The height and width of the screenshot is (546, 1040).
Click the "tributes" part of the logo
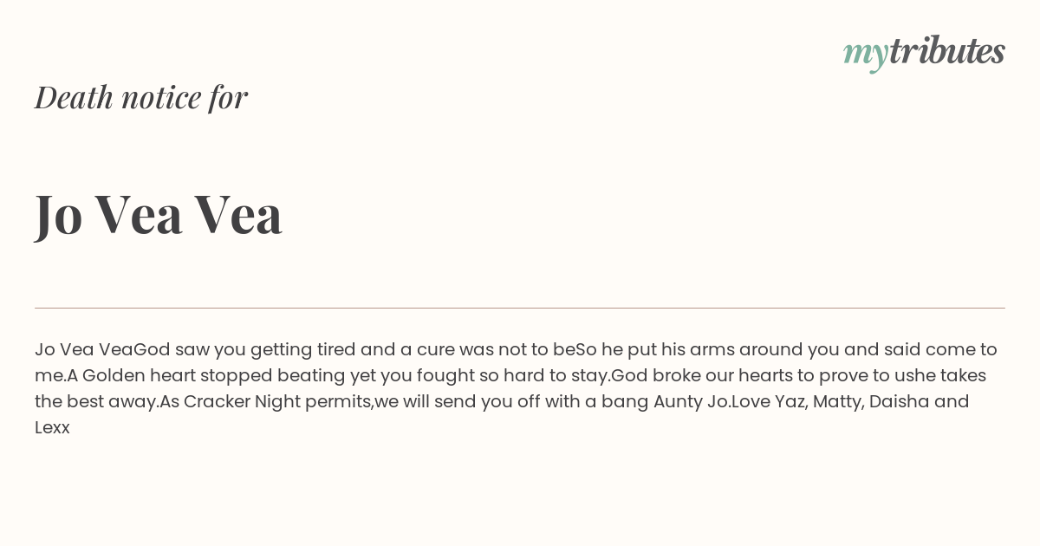pyautogui.click(x=947, y=51)
